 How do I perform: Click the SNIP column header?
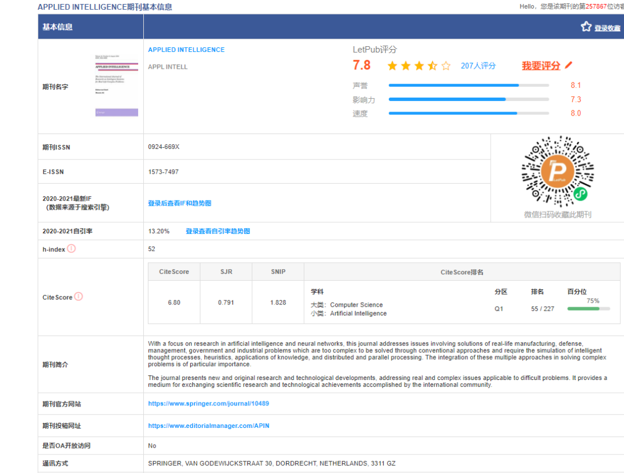(x=278, y=271)
